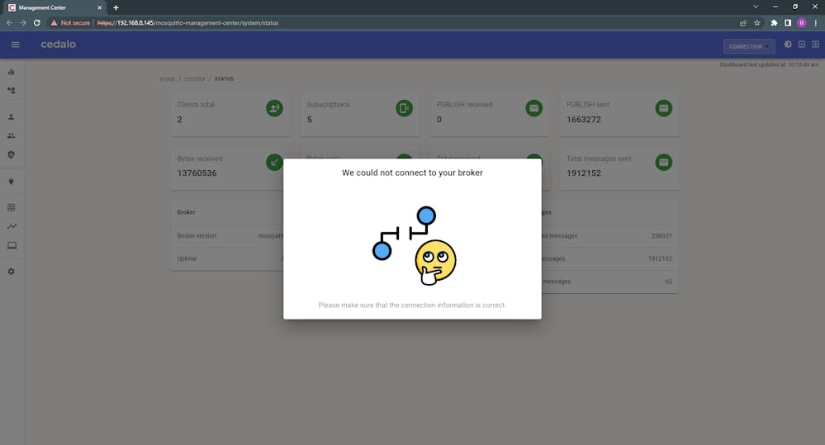Go to HOME in the breadcrumb
The image size is (825, 445).
pos(168,79)
